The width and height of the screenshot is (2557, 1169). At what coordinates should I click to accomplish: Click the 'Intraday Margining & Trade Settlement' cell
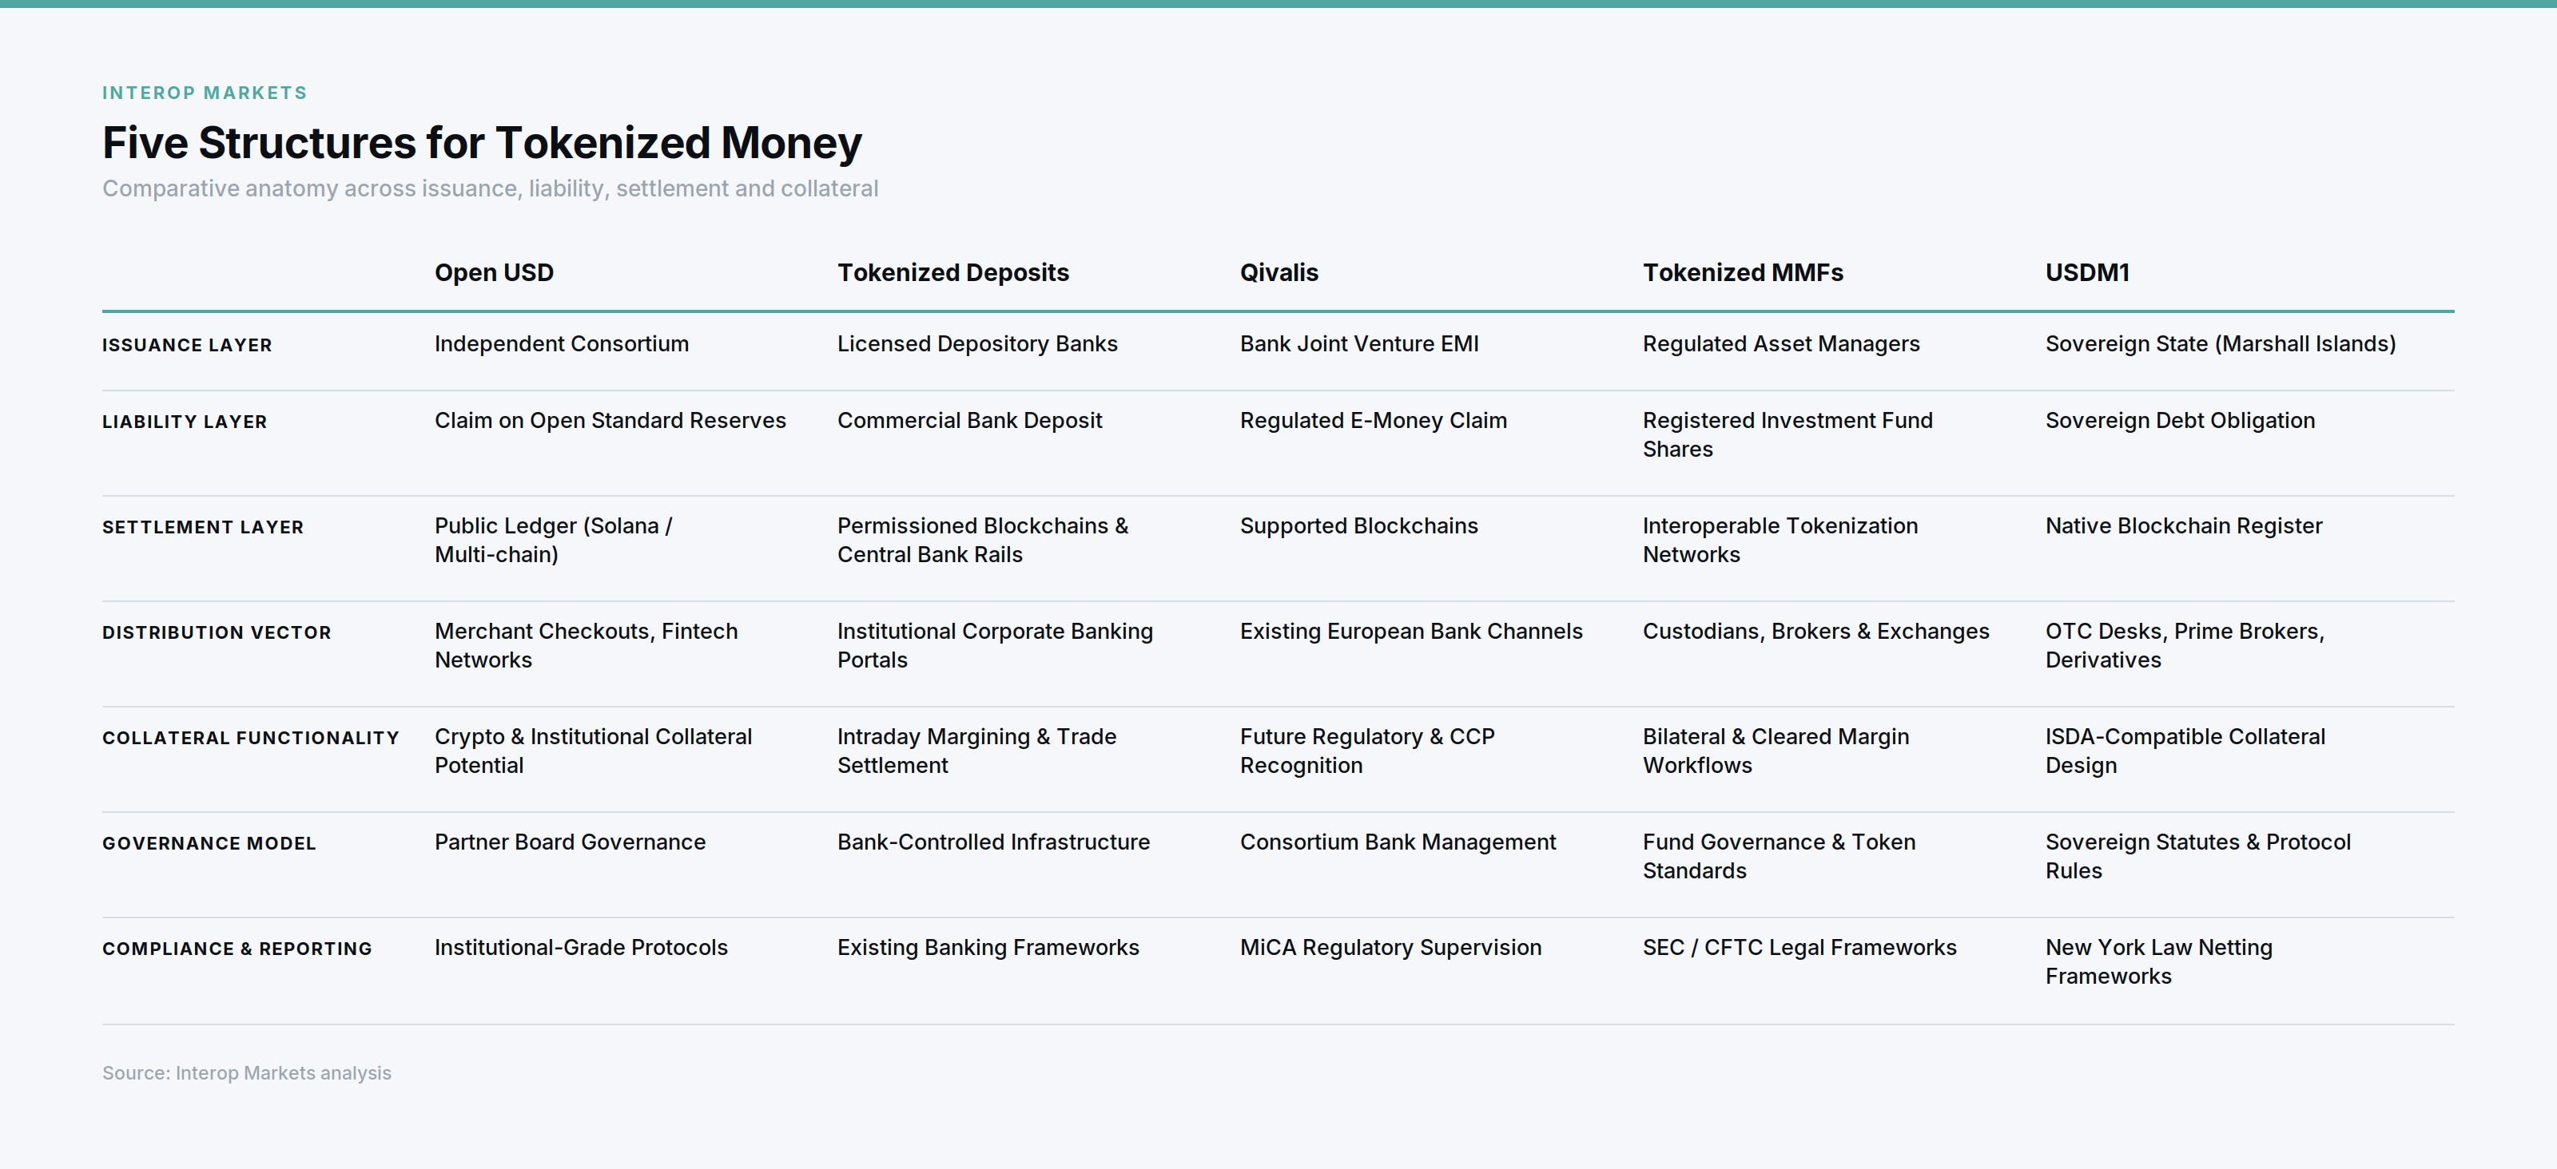coord(976,751)
